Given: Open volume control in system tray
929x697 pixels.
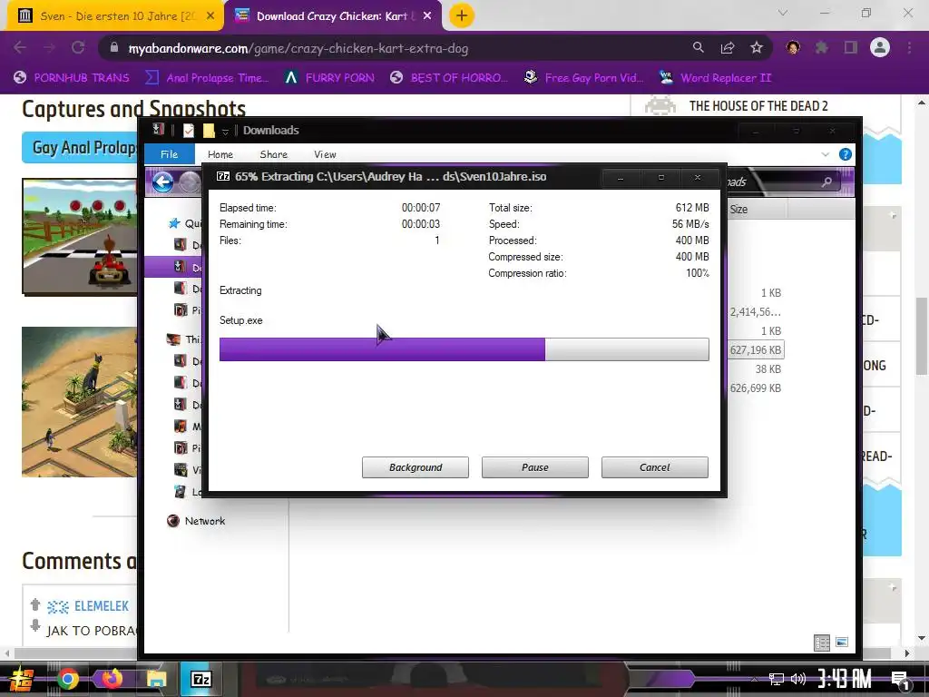Looking at the screenshot, I should pyautogui.click(x=797, y=679).
